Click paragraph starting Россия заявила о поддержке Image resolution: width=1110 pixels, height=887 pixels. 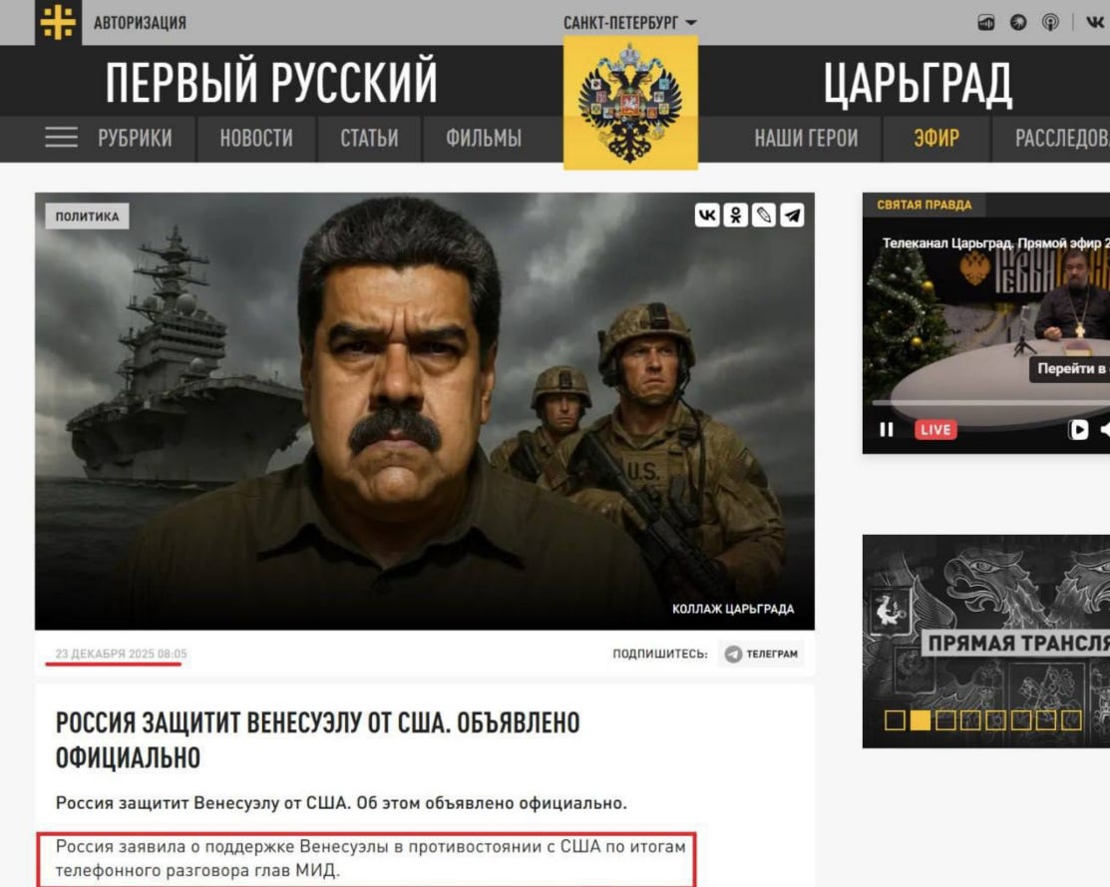click(x=371, y=858)
